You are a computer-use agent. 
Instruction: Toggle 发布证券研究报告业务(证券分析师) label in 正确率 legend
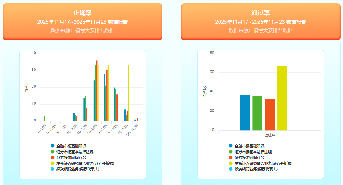[85, 163]
